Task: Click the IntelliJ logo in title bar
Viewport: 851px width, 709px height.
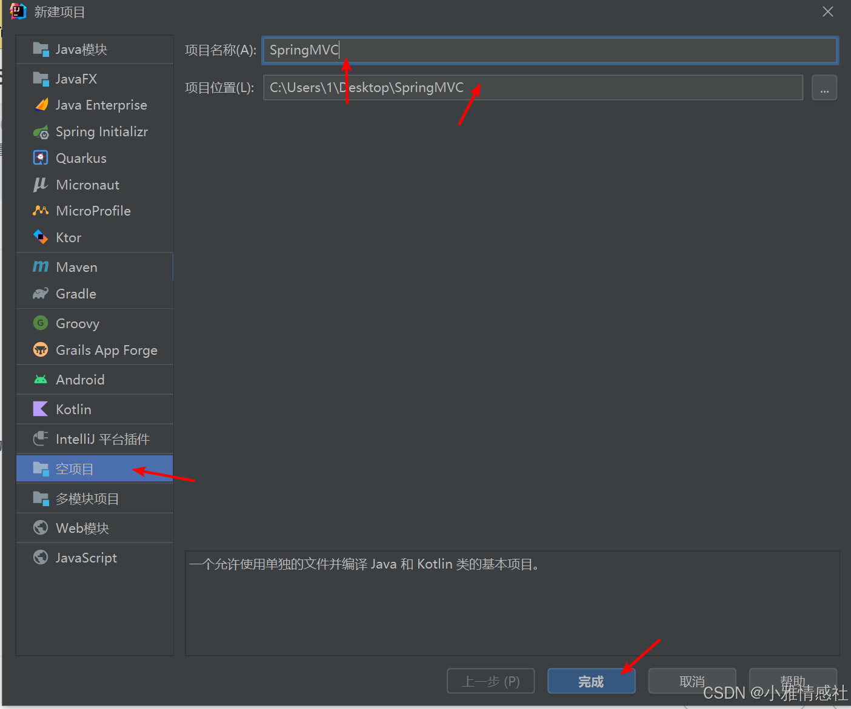Action: click(x=18, y=12)
